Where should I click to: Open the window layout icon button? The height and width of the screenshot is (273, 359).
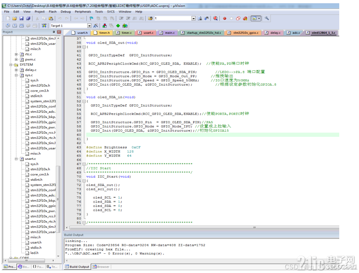(254, 18)
